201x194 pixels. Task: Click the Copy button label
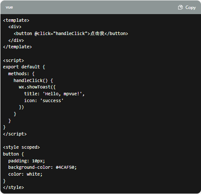pyautogui.click(x=190, y=7)
